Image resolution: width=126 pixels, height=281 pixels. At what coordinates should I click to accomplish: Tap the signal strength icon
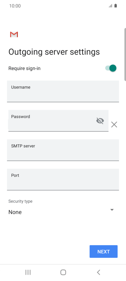tap(110, 6)
